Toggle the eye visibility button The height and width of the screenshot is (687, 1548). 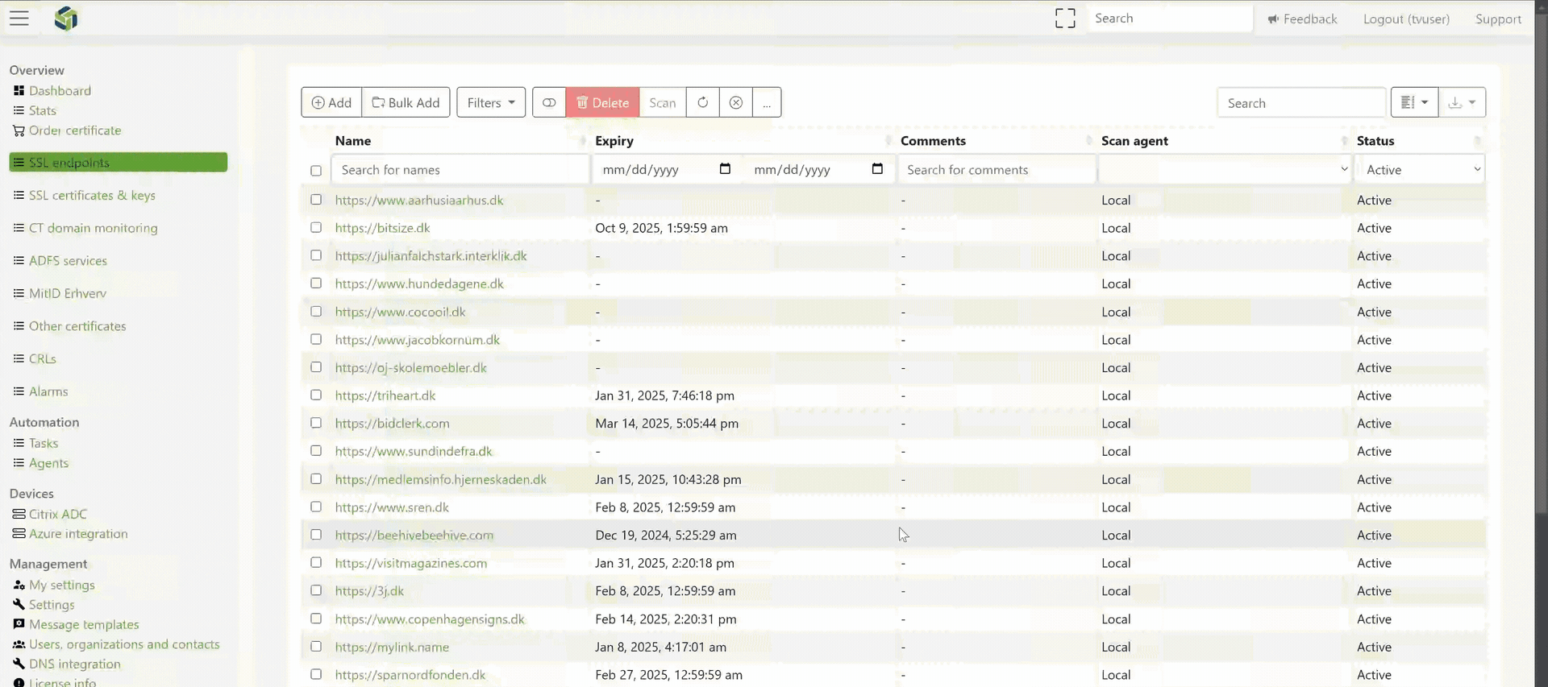point(549,102)
